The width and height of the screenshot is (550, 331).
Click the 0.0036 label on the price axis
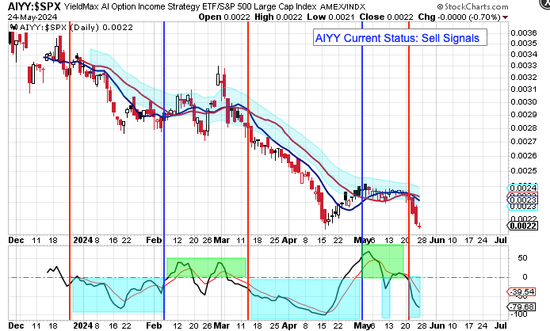[x=521, y=32]
